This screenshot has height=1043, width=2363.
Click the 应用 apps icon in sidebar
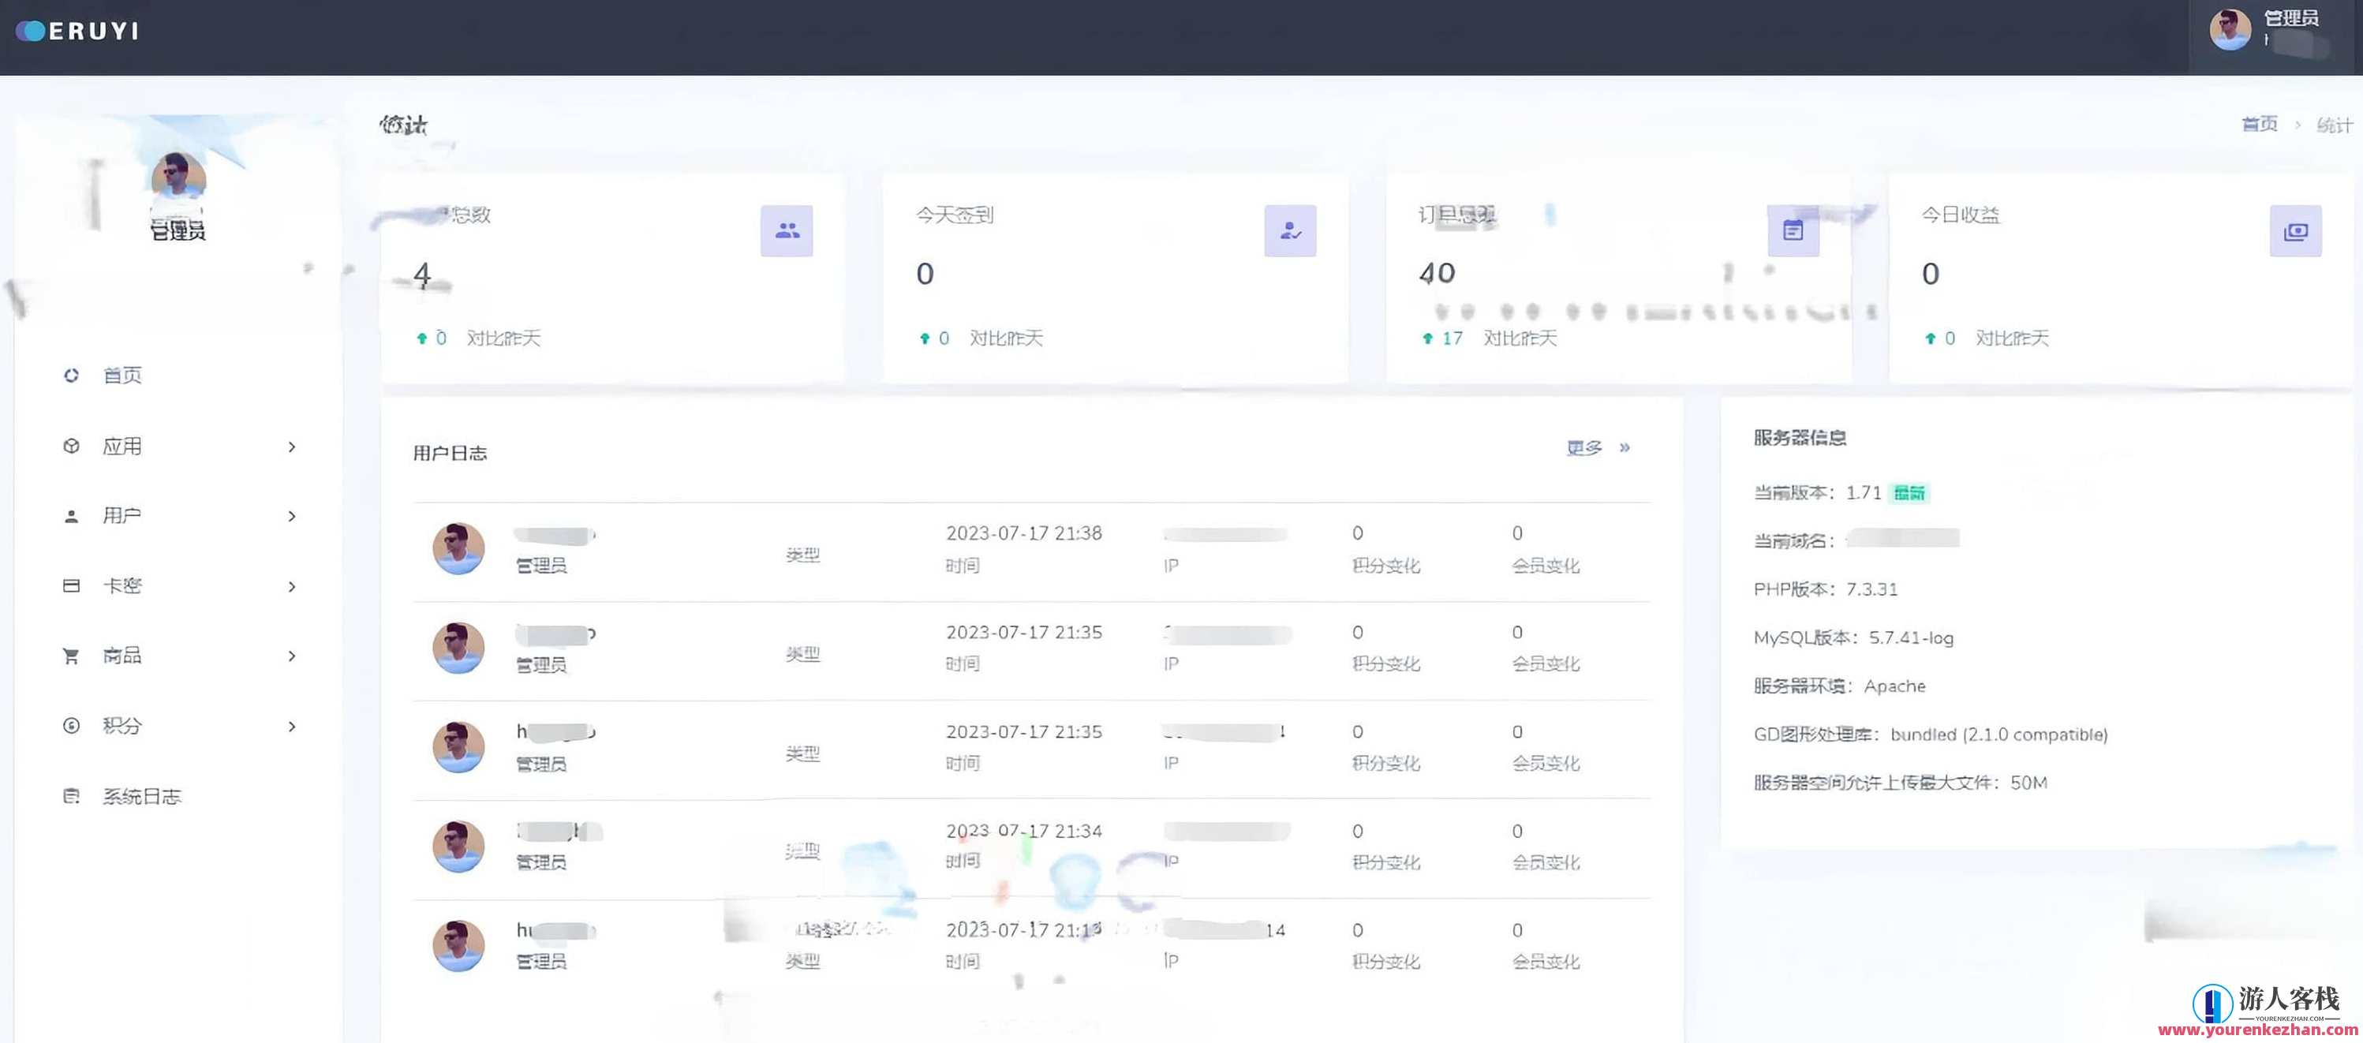71,445
